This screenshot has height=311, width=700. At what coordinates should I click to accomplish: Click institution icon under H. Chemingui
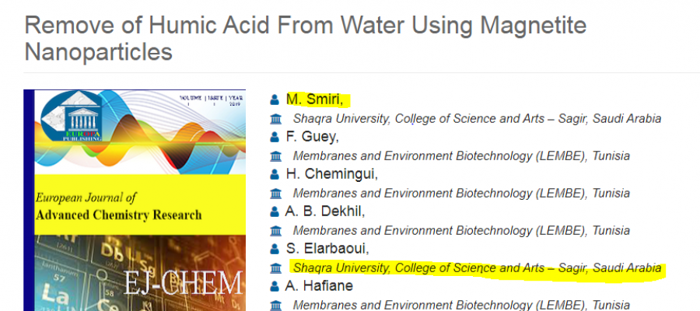[x=276, y=194]
